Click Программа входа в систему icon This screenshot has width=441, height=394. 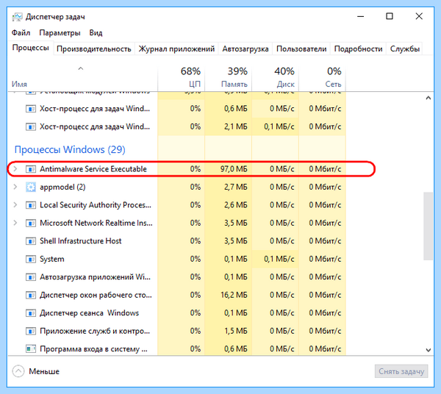pyautogui.click(x=31, y=349)
